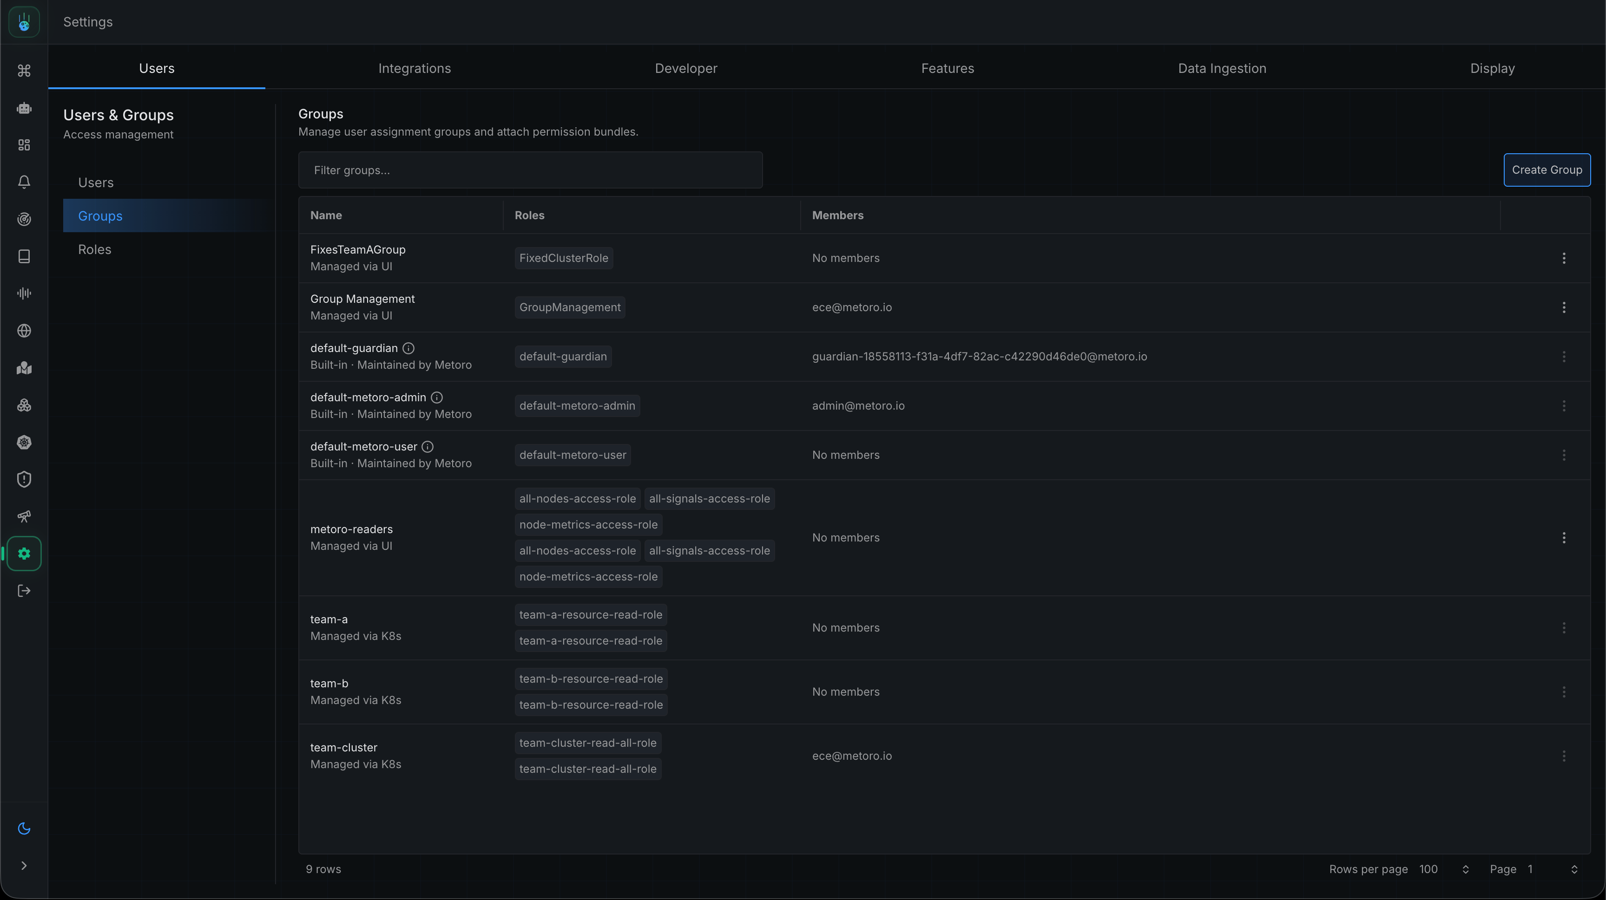Switch to the Integrations tab
This screenshot has width=1606, height=900.
(415, 68)
